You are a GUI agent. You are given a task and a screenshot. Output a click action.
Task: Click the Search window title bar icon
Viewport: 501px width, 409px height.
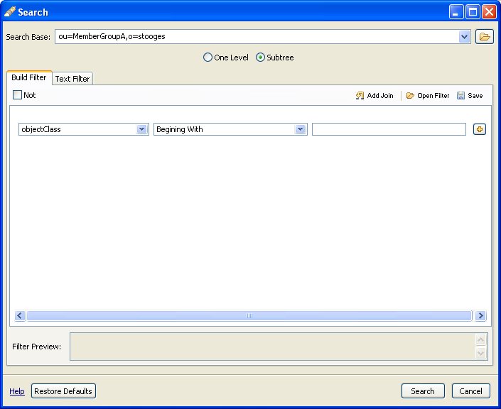click(10, 12)
